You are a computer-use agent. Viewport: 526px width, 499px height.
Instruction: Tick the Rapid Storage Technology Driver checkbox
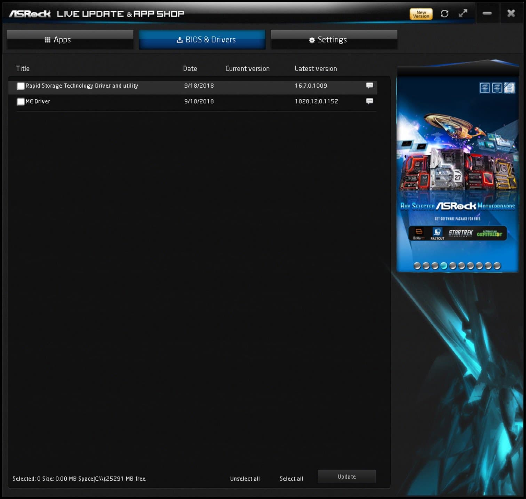click(x=21, y=86)
